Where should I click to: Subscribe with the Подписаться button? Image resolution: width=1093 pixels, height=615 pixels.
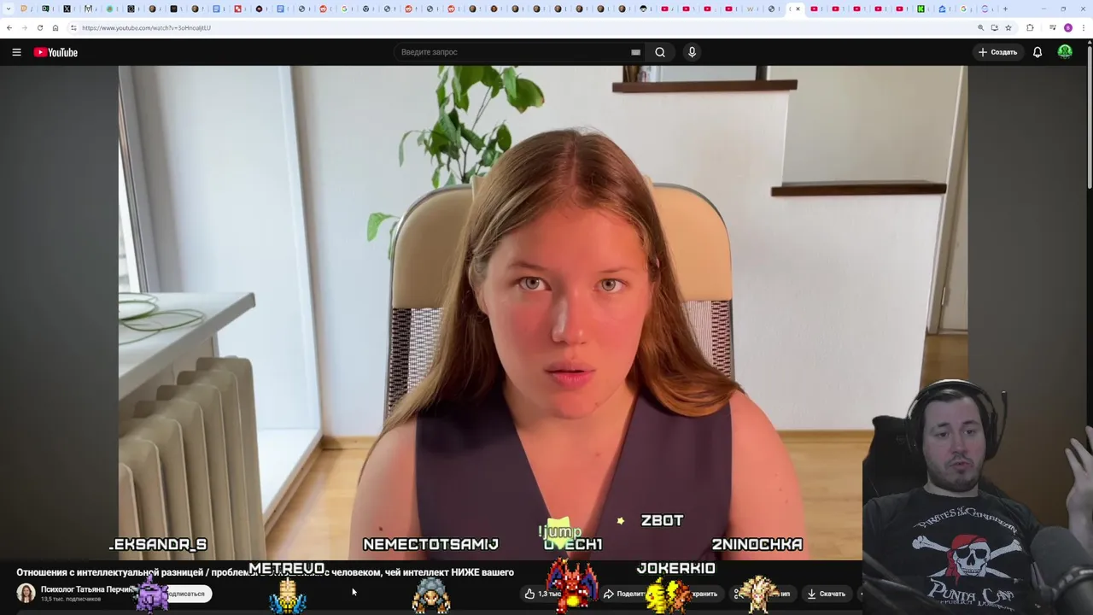pos(184,594)
